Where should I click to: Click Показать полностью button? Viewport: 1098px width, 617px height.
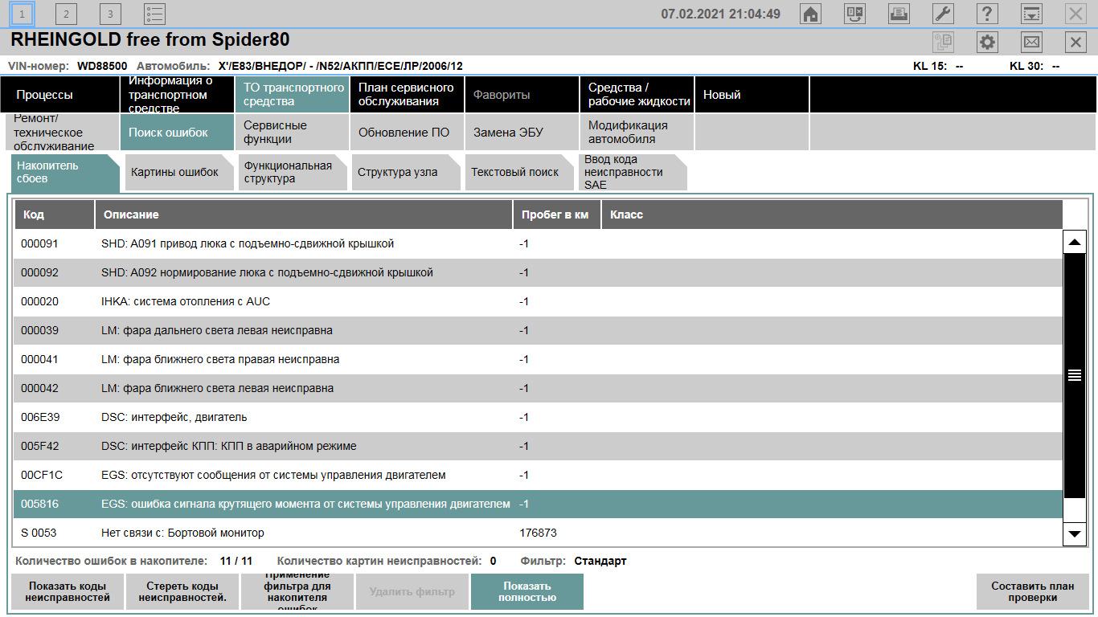527,592
